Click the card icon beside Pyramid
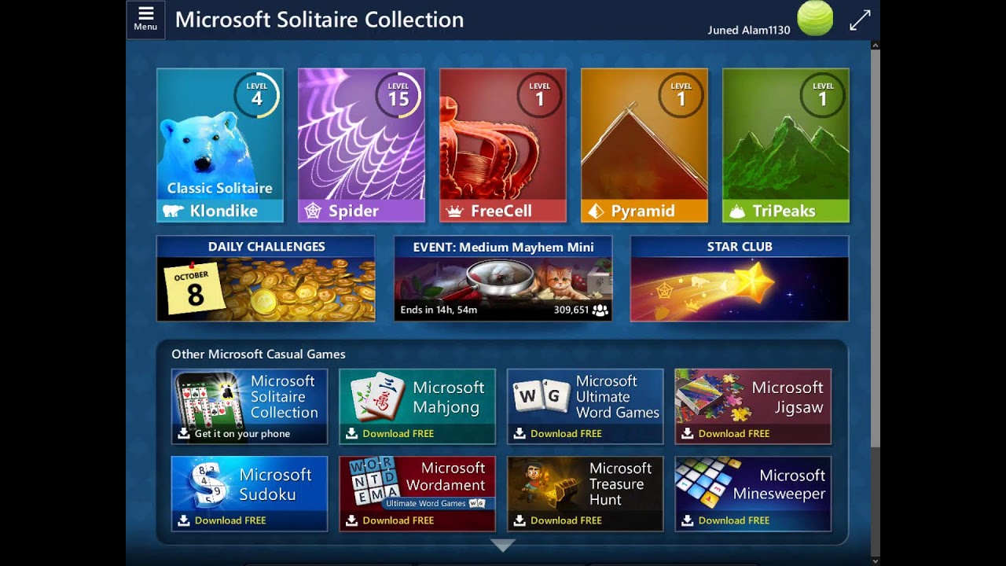Screen dimensions: 1006x566 click(596, 211)
